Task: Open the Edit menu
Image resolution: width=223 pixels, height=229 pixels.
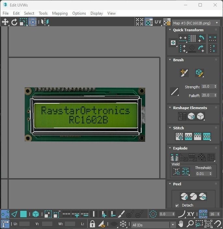Action: [16, 13]
